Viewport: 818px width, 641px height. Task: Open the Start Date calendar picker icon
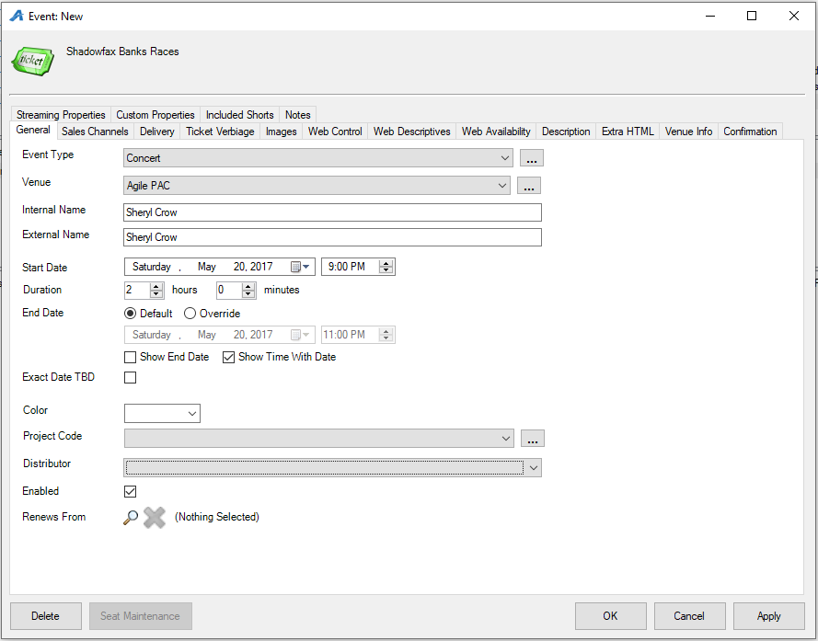tap(300, 267)
